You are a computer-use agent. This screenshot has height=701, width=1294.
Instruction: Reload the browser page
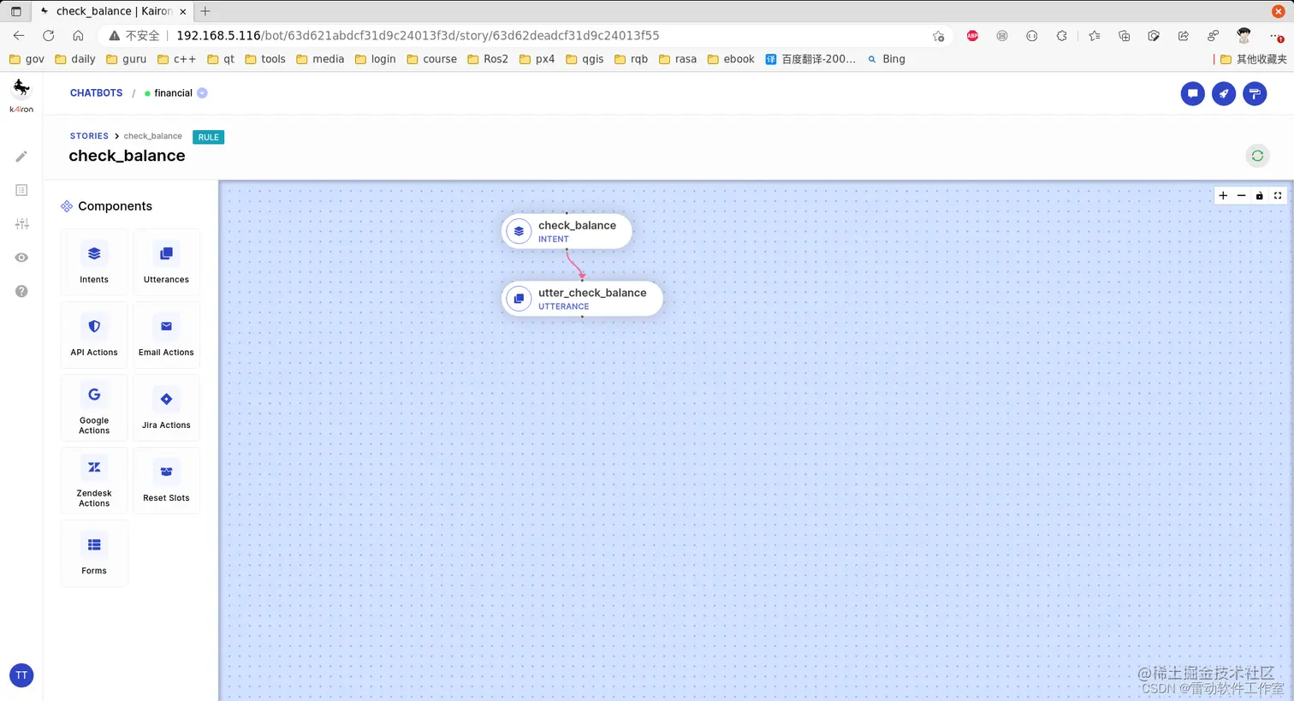tap(49, 35)
